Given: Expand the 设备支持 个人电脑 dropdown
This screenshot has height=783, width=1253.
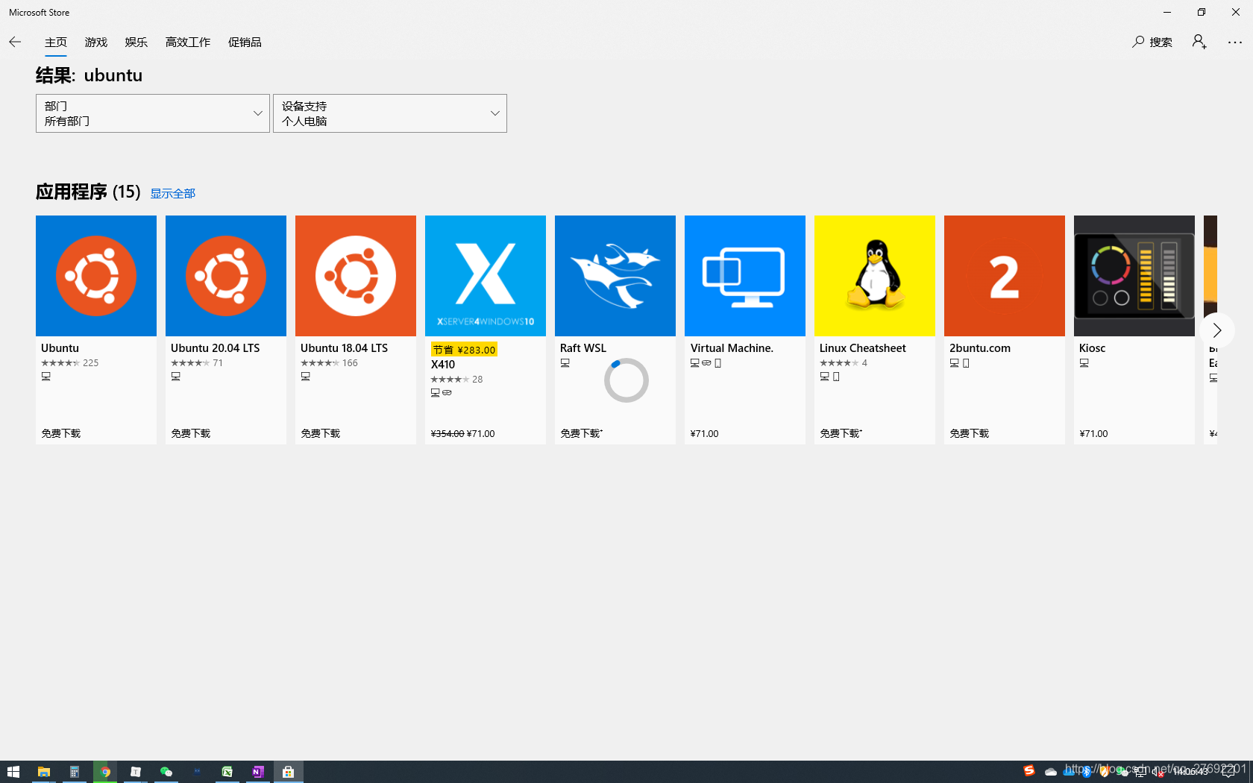Looking at the screenshot, I should (390, 113).
